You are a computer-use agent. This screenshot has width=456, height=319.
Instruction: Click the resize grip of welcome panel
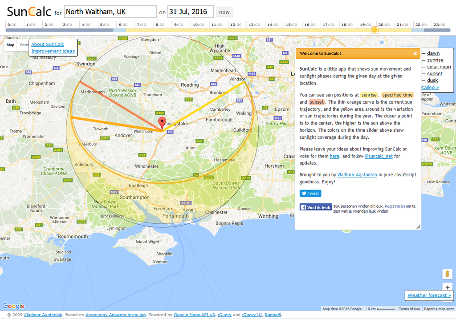pyautogui.click(x=418, y=226)
